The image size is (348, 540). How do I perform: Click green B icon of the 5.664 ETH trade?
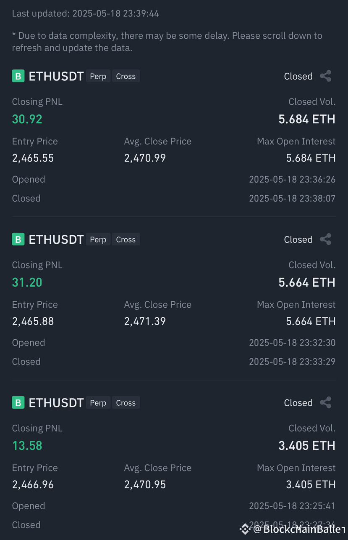tap(18, 239)
